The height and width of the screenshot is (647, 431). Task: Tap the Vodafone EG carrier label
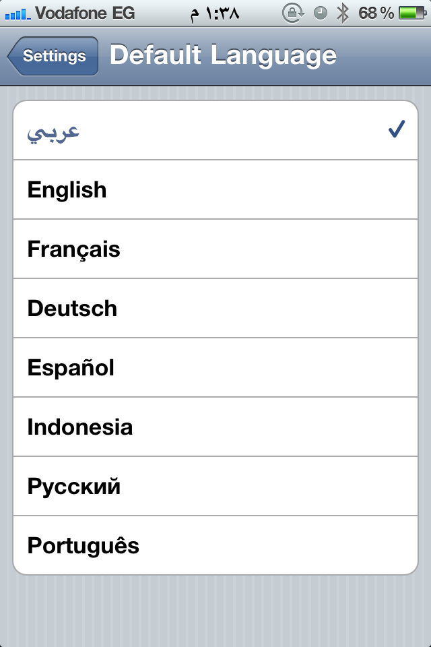tap(84, 13)
